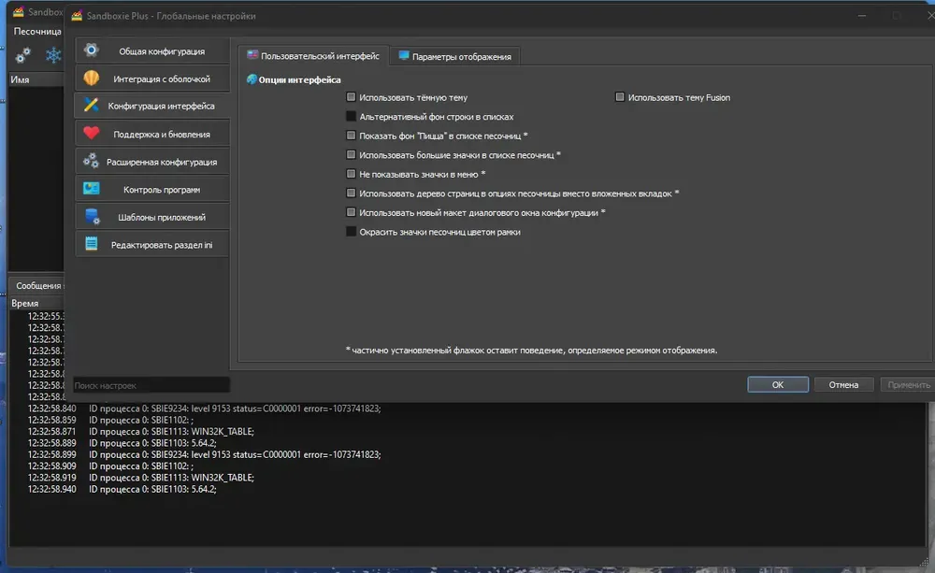Screen dimensions: 935x573
Task: Select log row at 12:32:58.940 SBIE1103
Action: [x=467, y=489]
